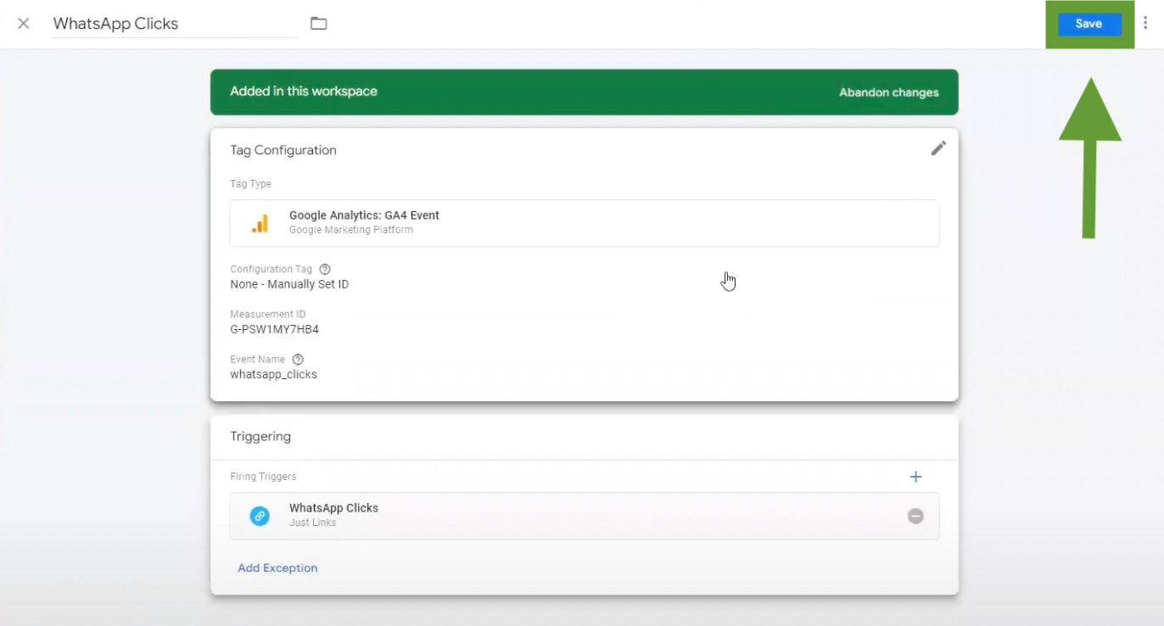This screenshot has width=1164, height=626.
Task: Click the Triggering section heading
Action: pyautogui.click(x=260, y=437)
